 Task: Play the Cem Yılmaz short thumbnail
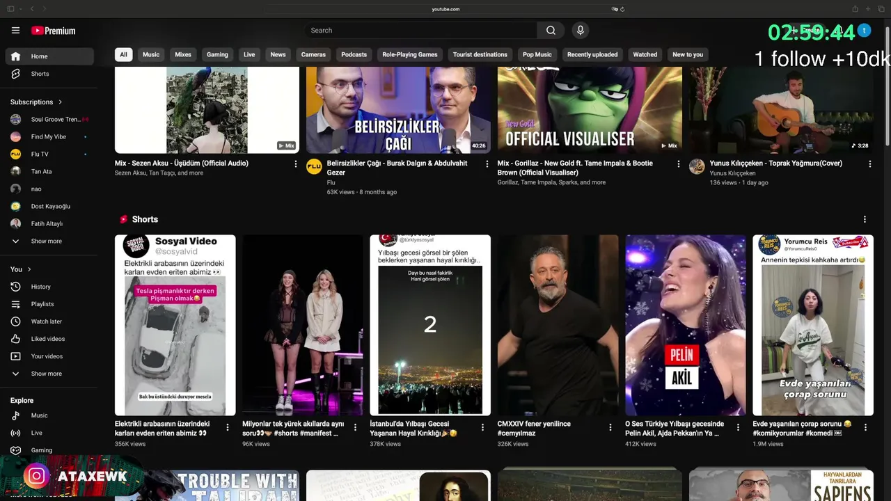coord(558,325)
